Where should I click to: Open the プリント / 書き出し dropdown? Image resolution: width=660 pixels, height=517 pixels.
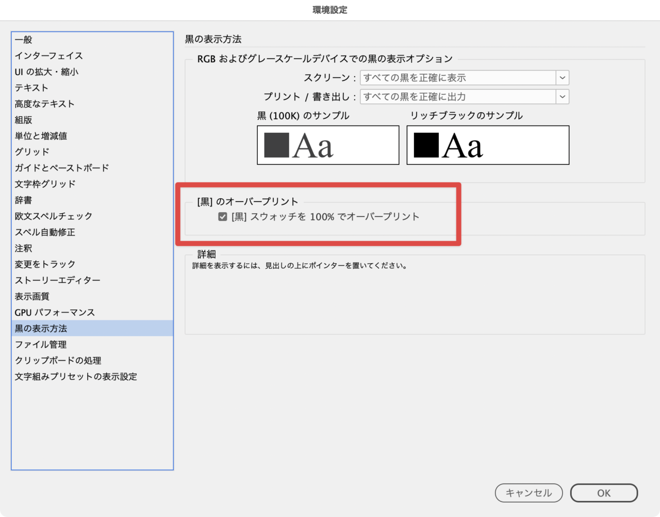pyautogui.click(x=464, y=97)
